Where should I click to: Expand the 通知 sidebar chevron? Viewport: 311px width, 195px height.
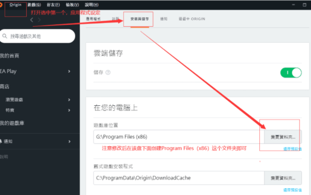pos(69,141)
